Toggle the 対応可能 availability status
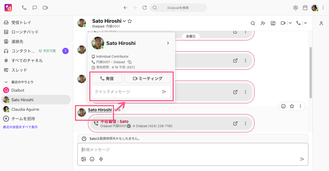Viewport: 329px width, 171px height. pos(47,51)
